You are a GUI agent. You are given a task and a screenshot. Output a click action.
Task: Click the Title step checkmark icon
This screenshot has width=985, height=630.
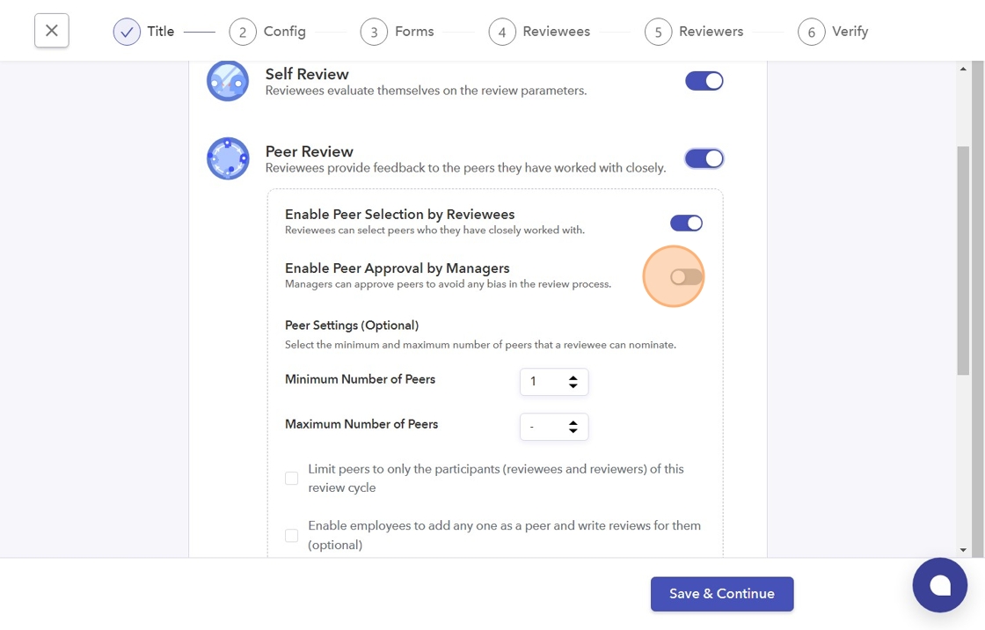coord(127,32)
